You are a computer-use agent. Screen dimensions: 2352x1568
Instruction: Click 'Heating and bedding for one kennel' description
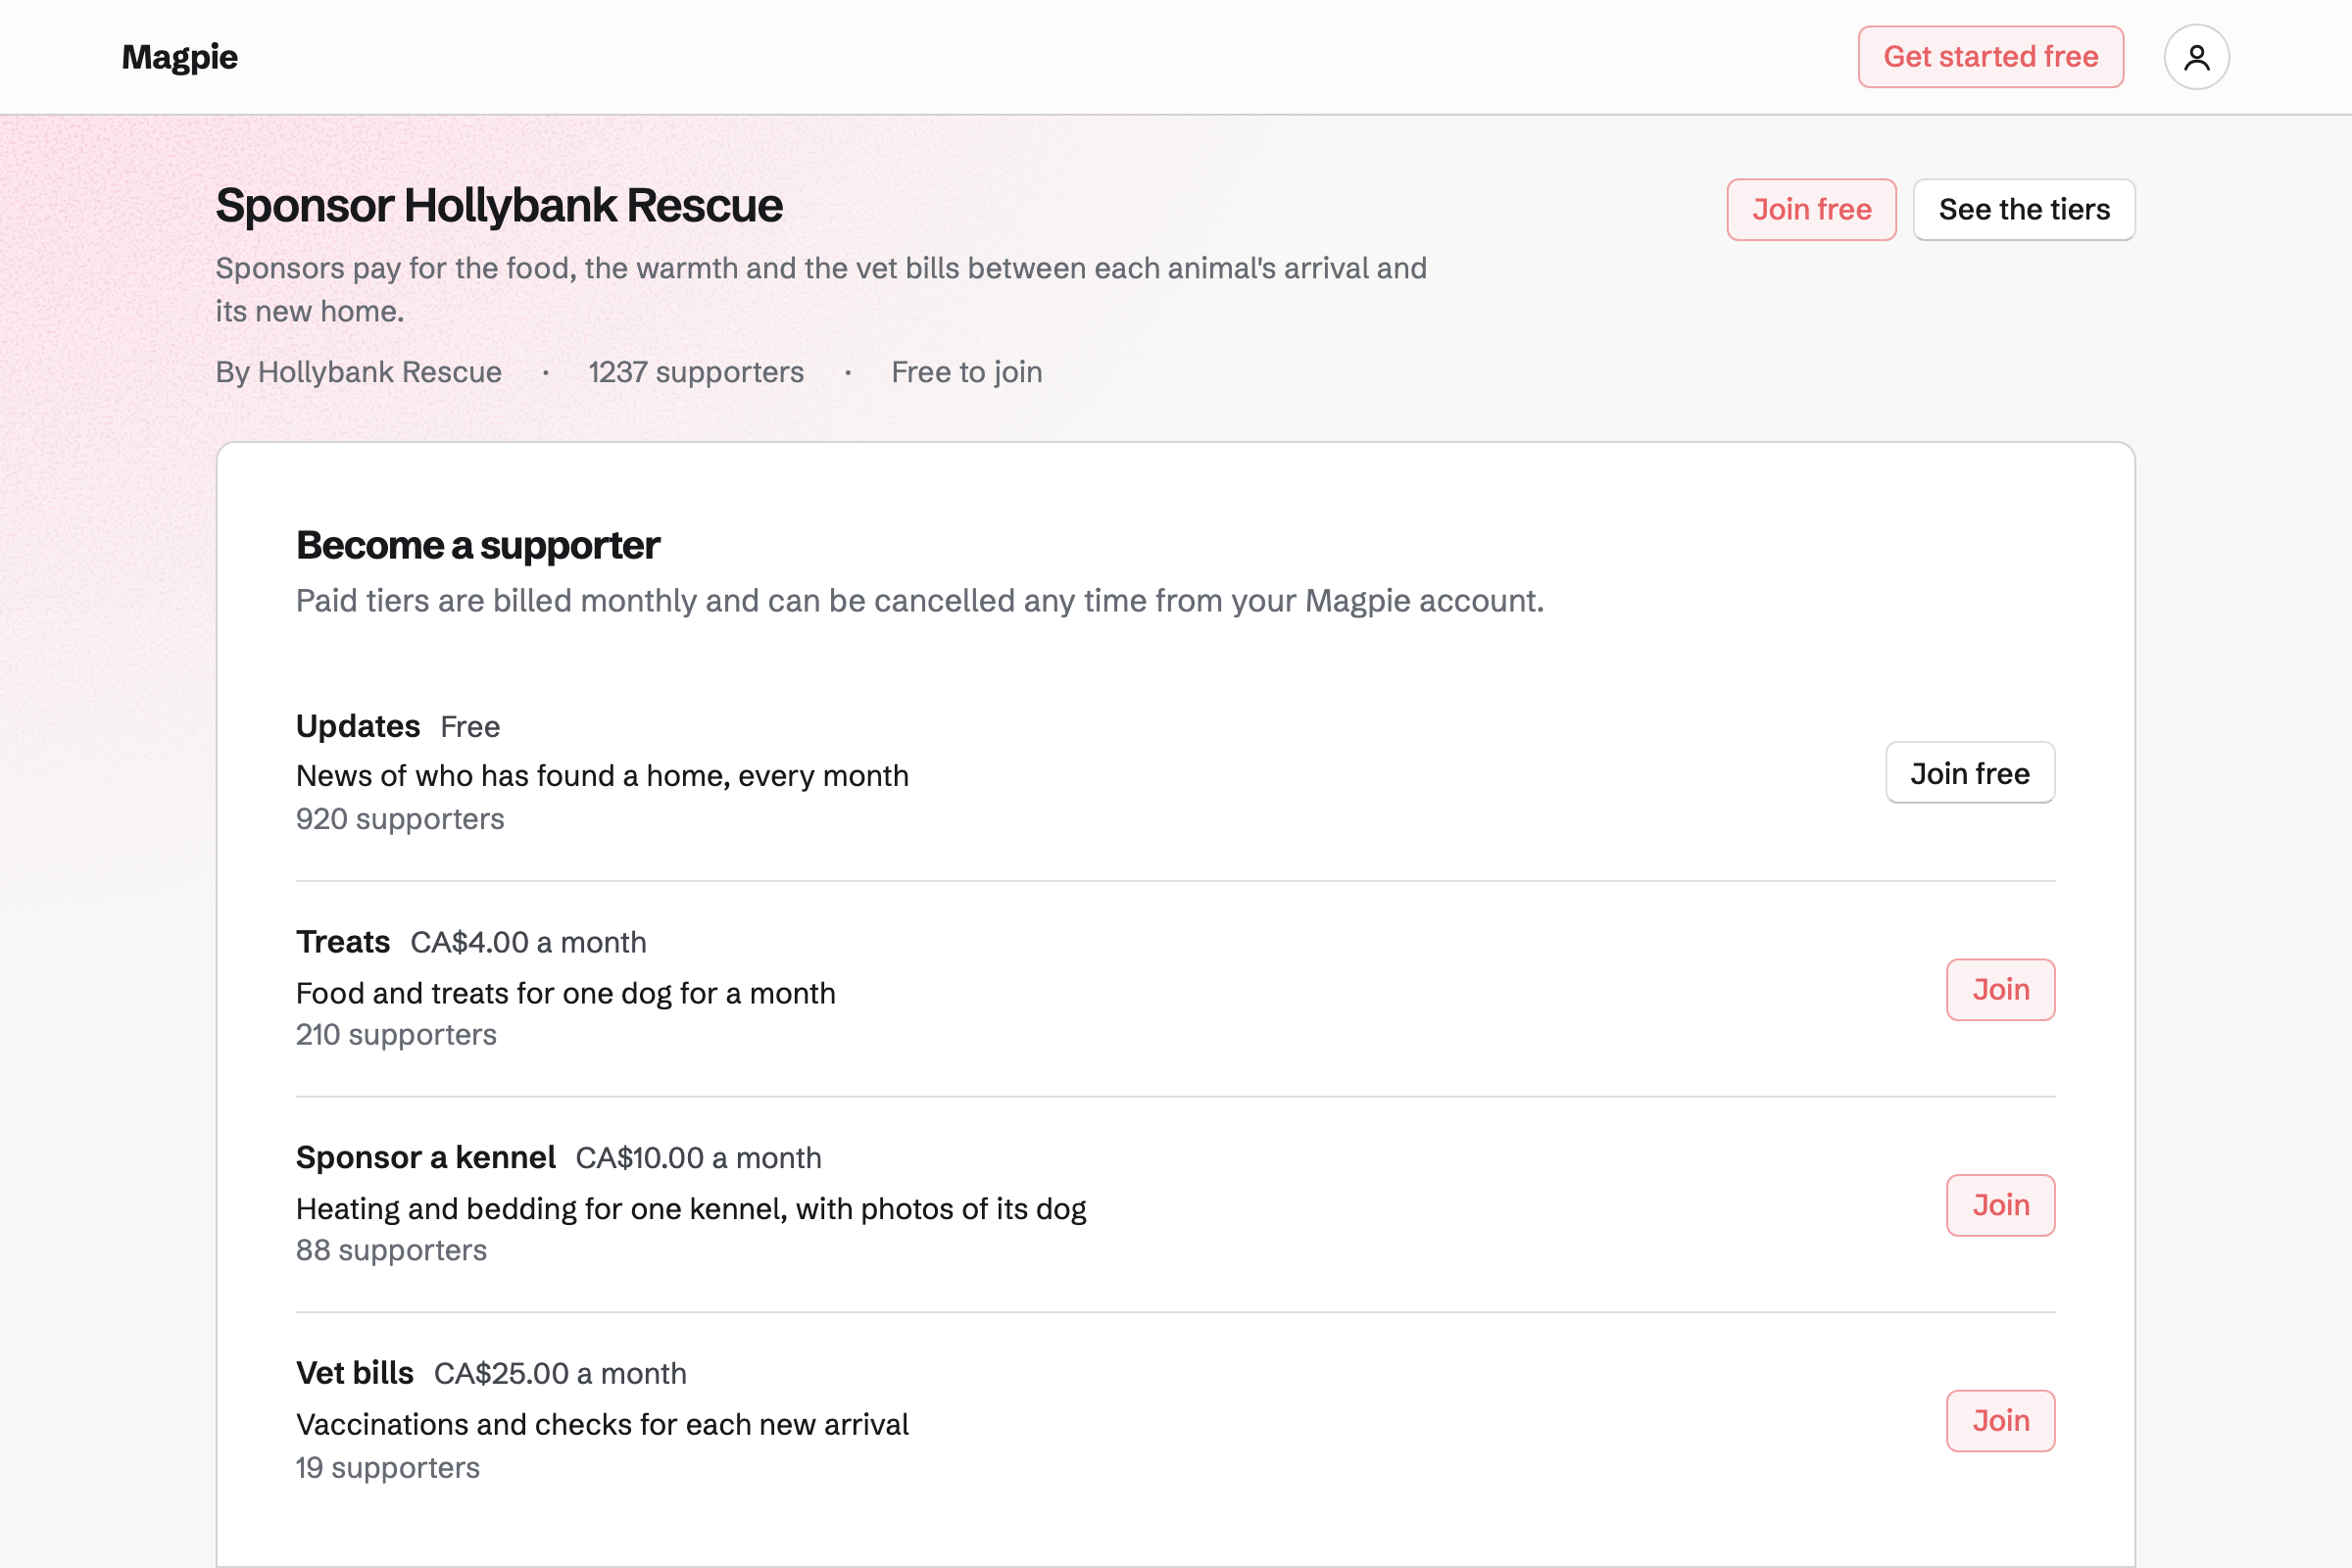click(691, 1210)
